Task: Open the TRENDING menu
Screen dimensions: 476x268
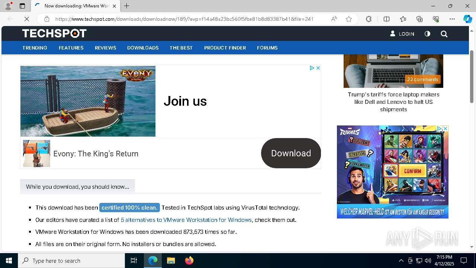Action: click(35, 48)
